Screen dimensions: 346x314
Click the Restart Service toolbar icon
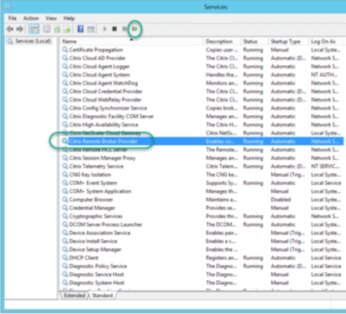tap(135, 29)
